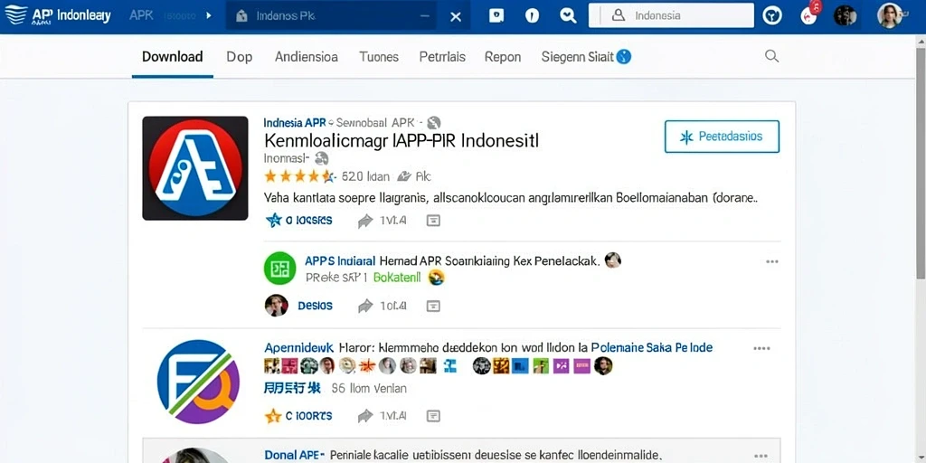This screenshot has width=926, height=463.
Task: Click the share arrow beside Desios
Action: click(365, 306)
